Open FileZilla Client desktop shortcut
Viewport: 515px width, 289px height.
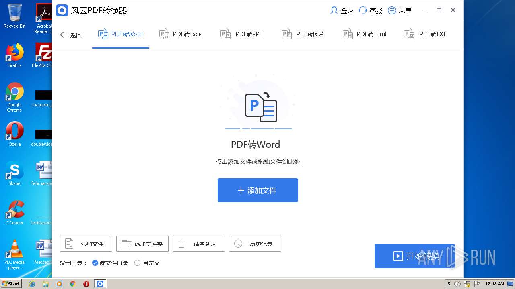click(x=42, y=55)
